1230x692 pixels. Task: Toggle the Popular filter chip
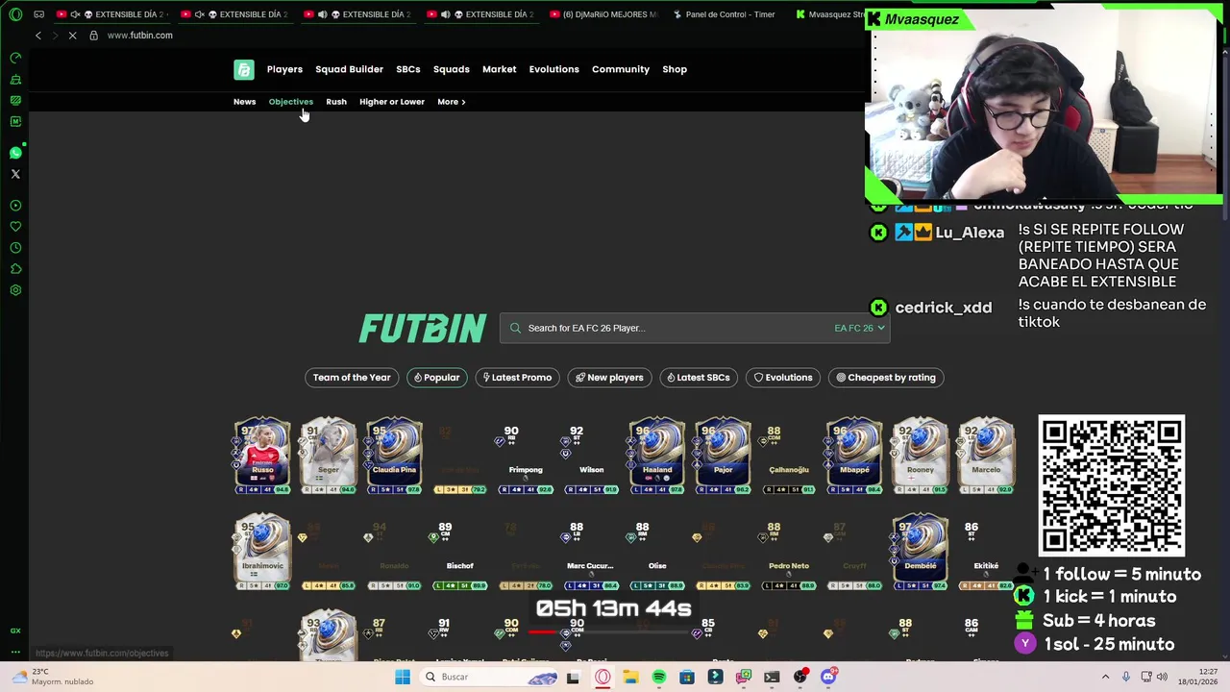pyautogui.click(x=437, y=378)
